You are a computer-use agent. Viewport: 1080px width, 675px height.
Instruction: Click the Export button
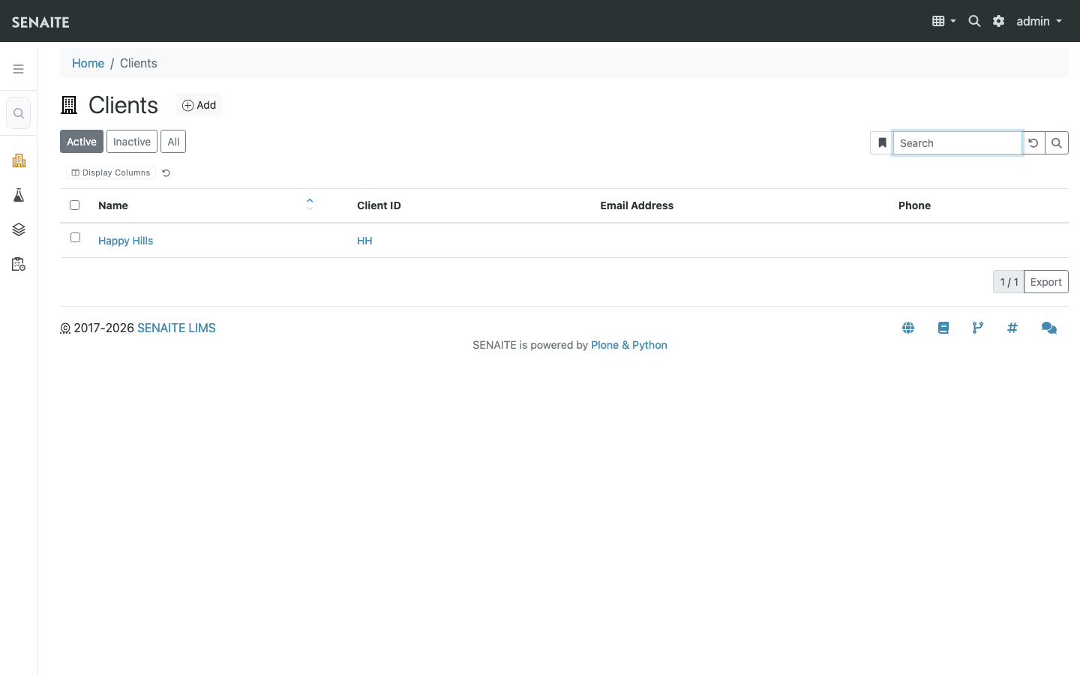click(x=1045, y=282)
